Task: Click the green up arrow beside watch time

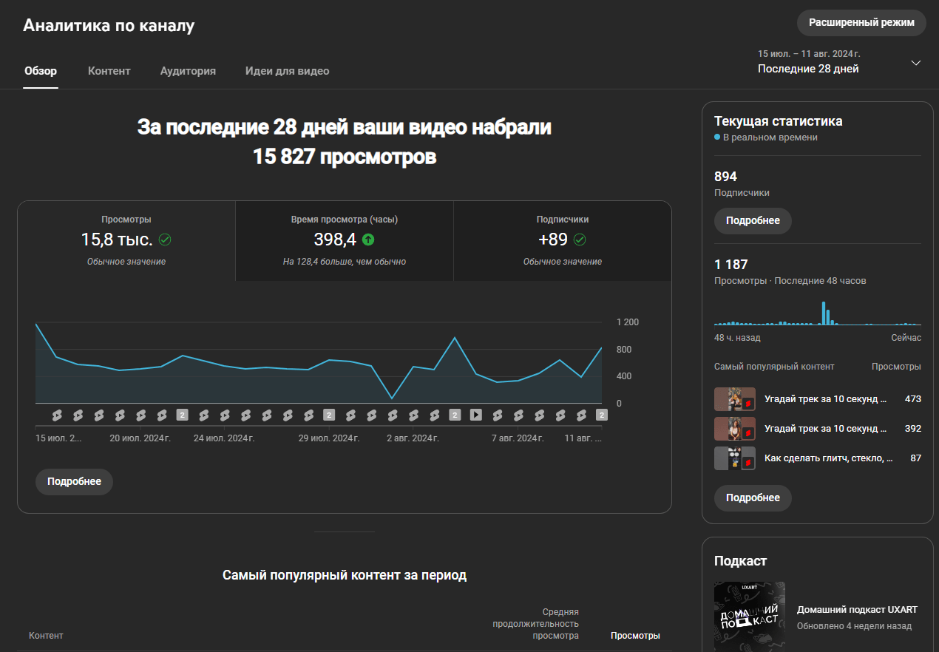Action: pyautogui.click(x=370, y=240)
